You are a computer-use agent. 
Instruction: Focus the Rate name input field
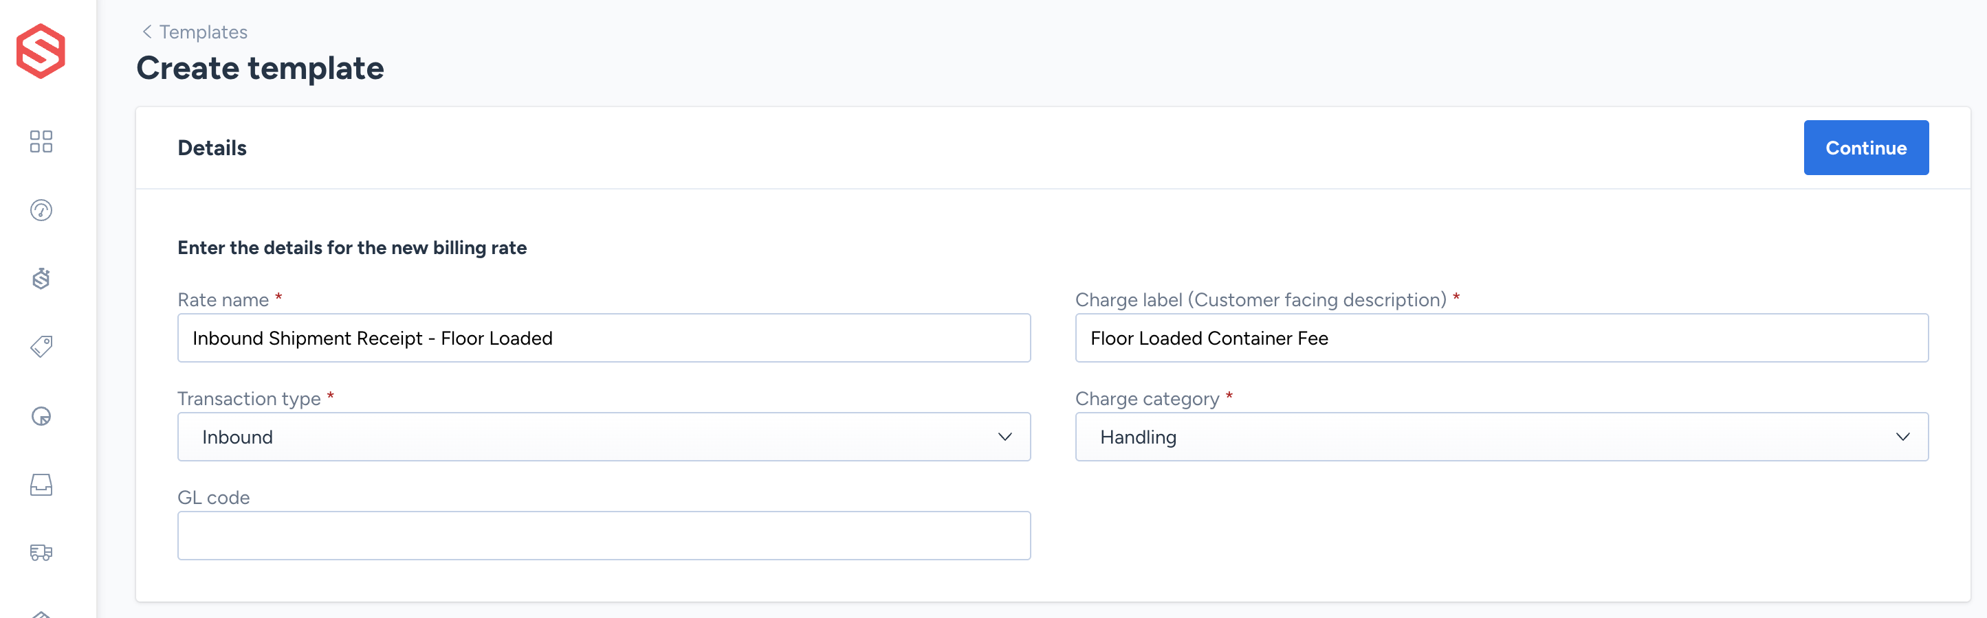pyautogui.click(x=604, y=338)
